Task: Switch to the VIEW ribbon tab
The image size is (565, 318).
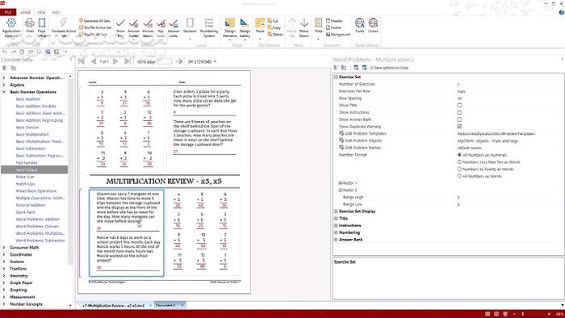Action: coord(41,12)
